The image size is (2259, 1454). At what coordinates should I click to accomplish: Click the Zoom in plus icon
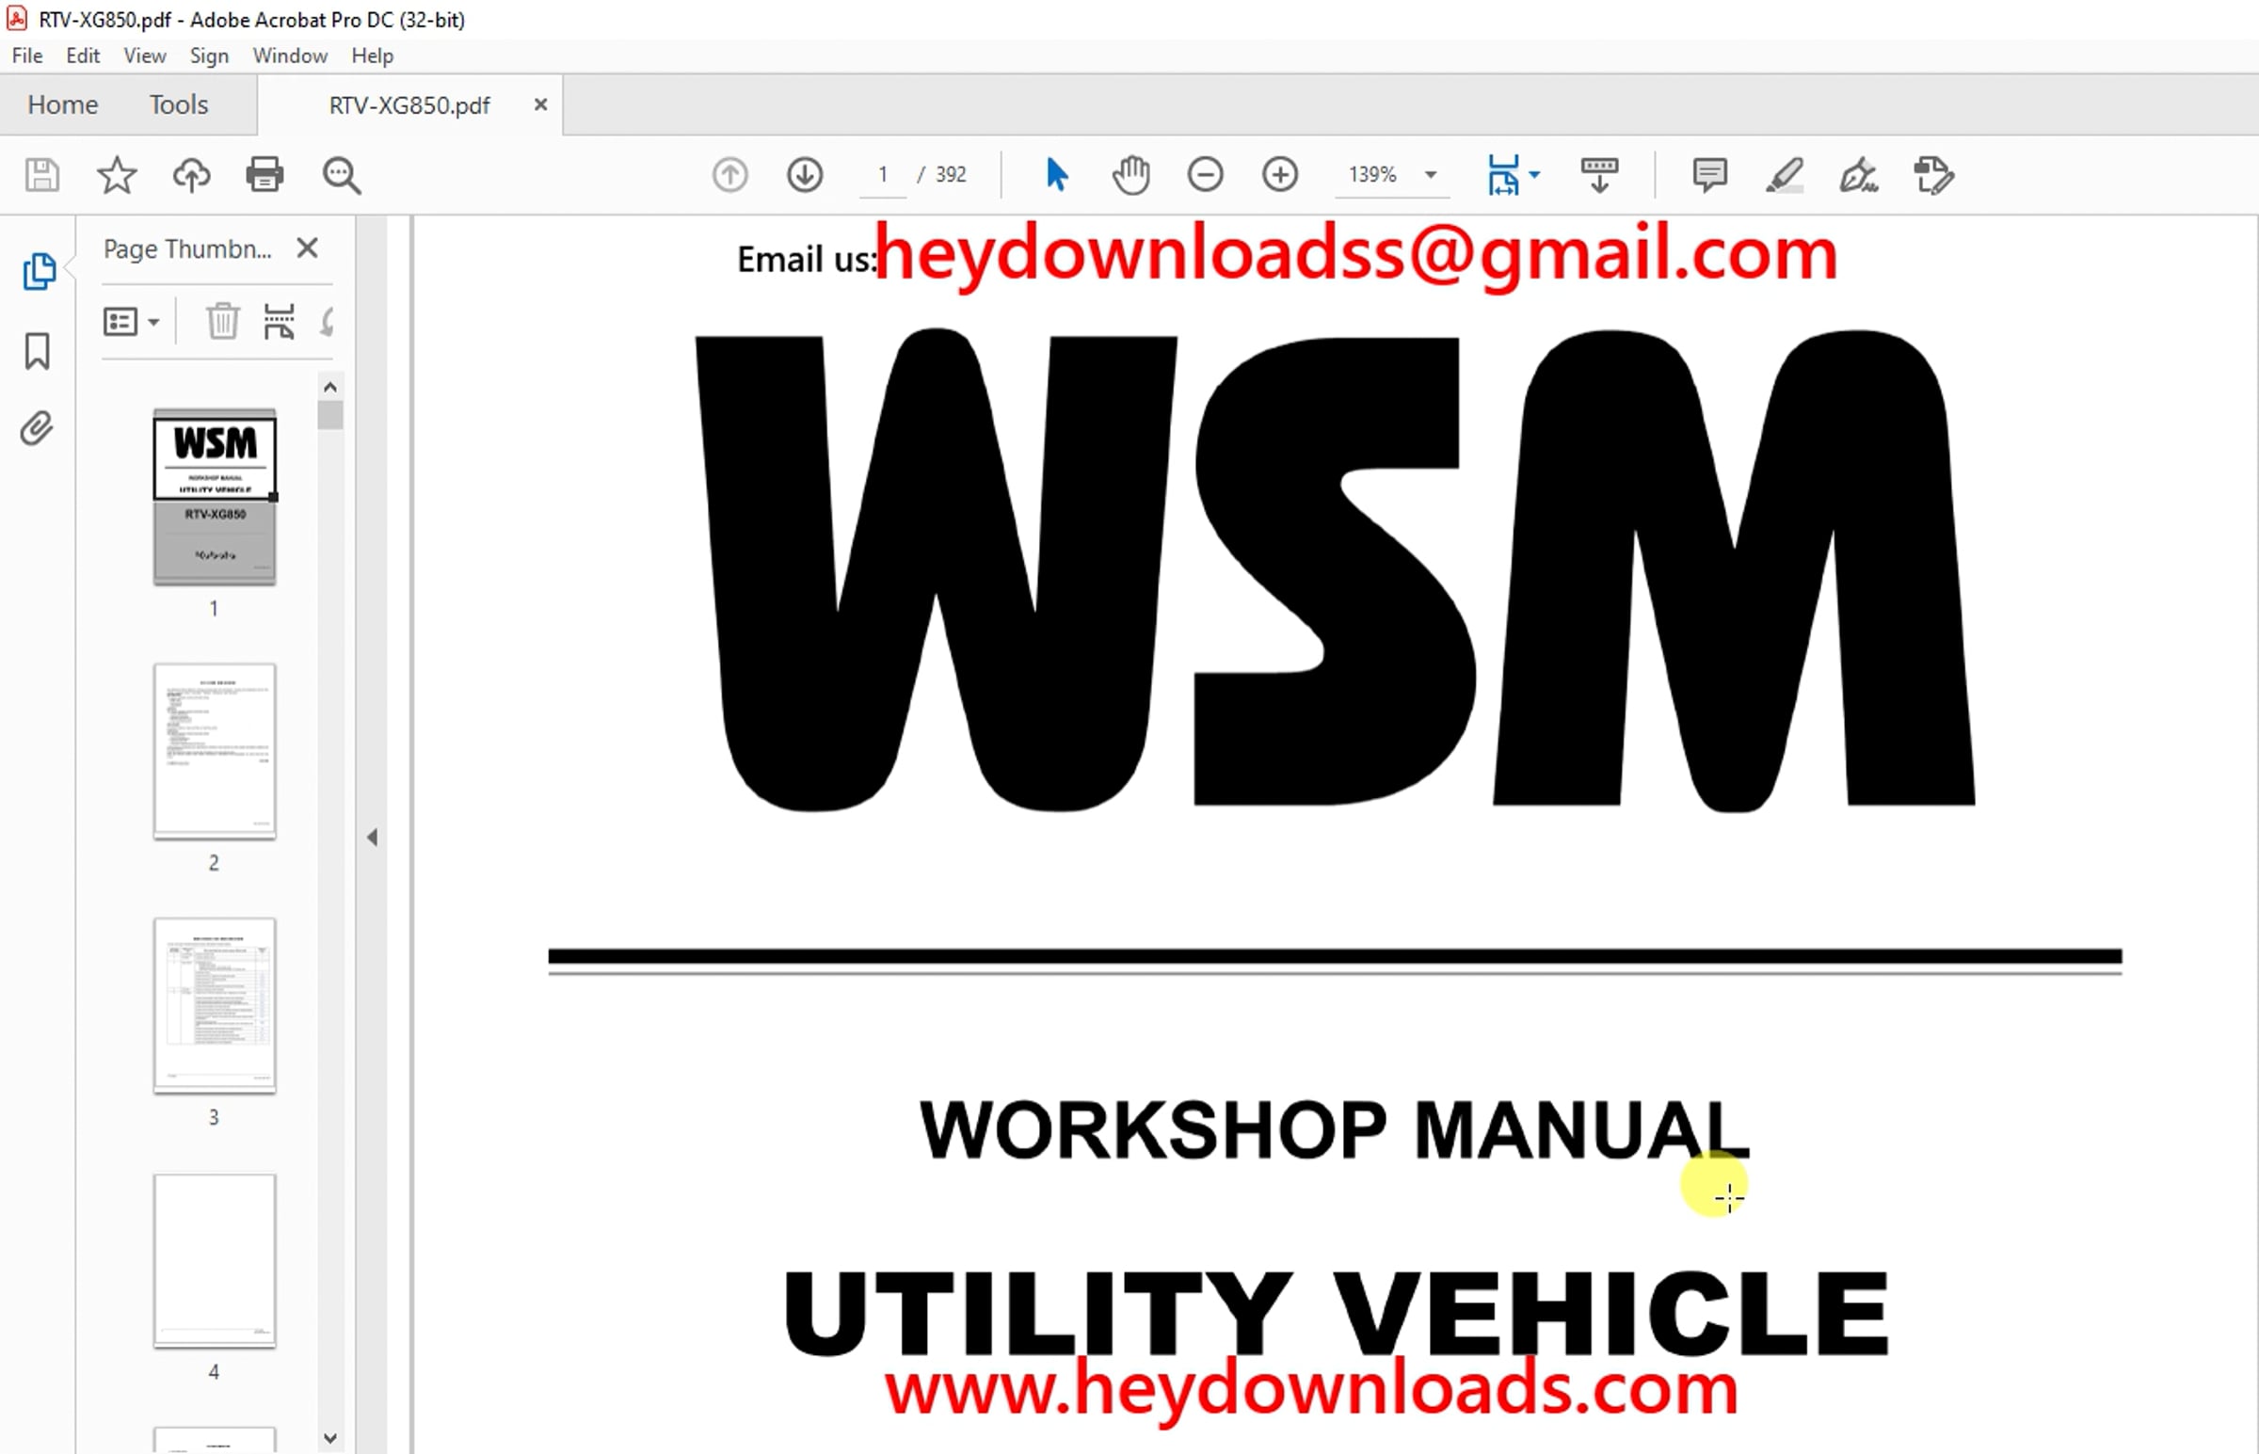pyautogui.click(x=1280, y=175)
